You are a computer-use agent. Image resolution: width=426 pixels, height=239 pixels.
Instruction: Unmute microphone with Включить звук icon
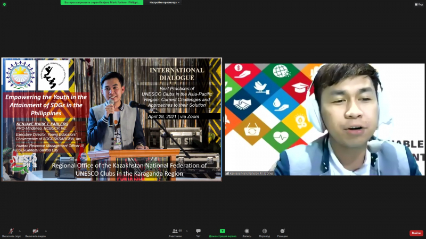click(11, 231)
